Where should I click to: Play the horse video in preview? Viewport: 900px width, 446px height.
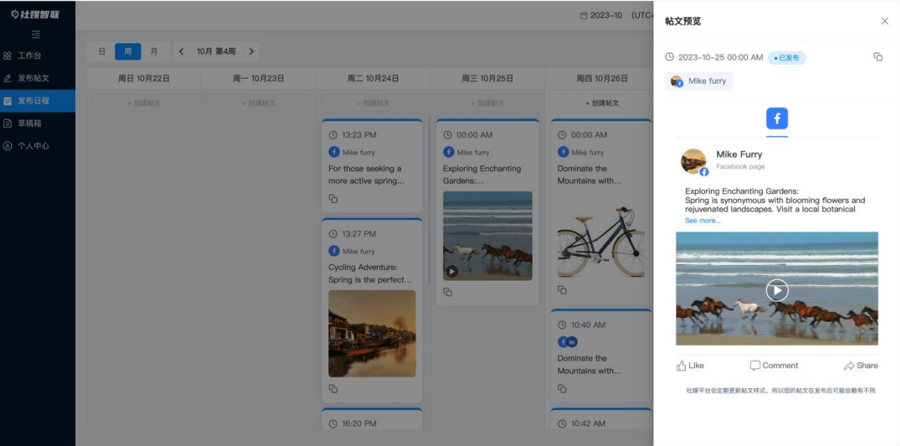(x=776, y=290)
